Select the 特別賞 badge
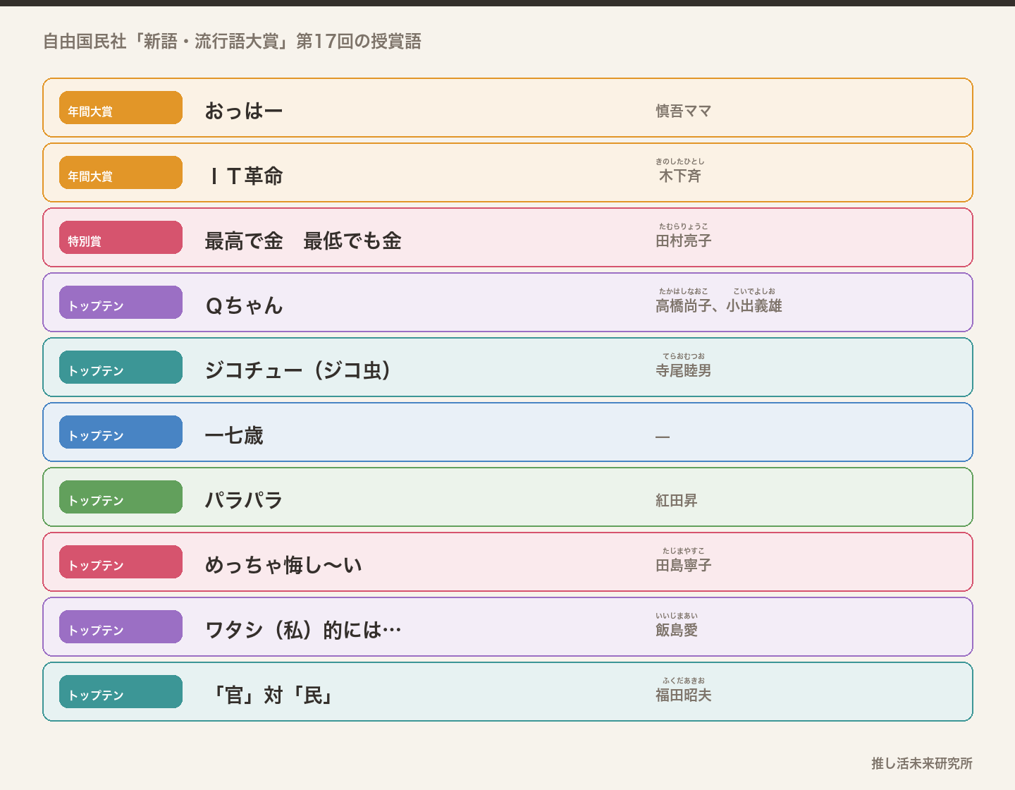 point(121,238)
